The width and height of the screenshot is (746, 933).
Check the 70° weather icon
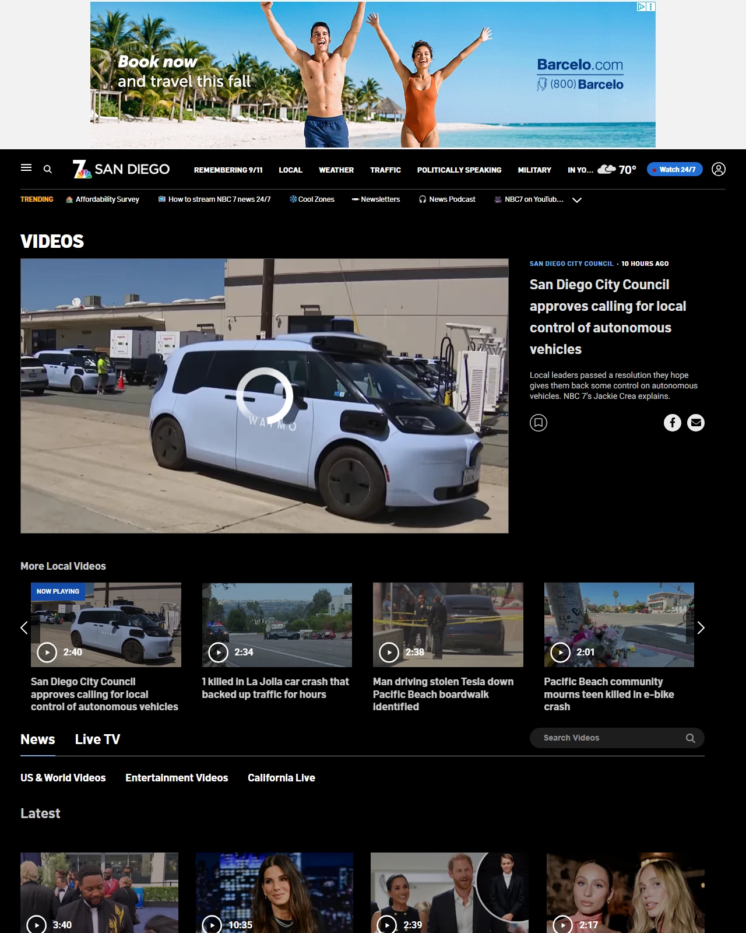[x=607, y=169]
